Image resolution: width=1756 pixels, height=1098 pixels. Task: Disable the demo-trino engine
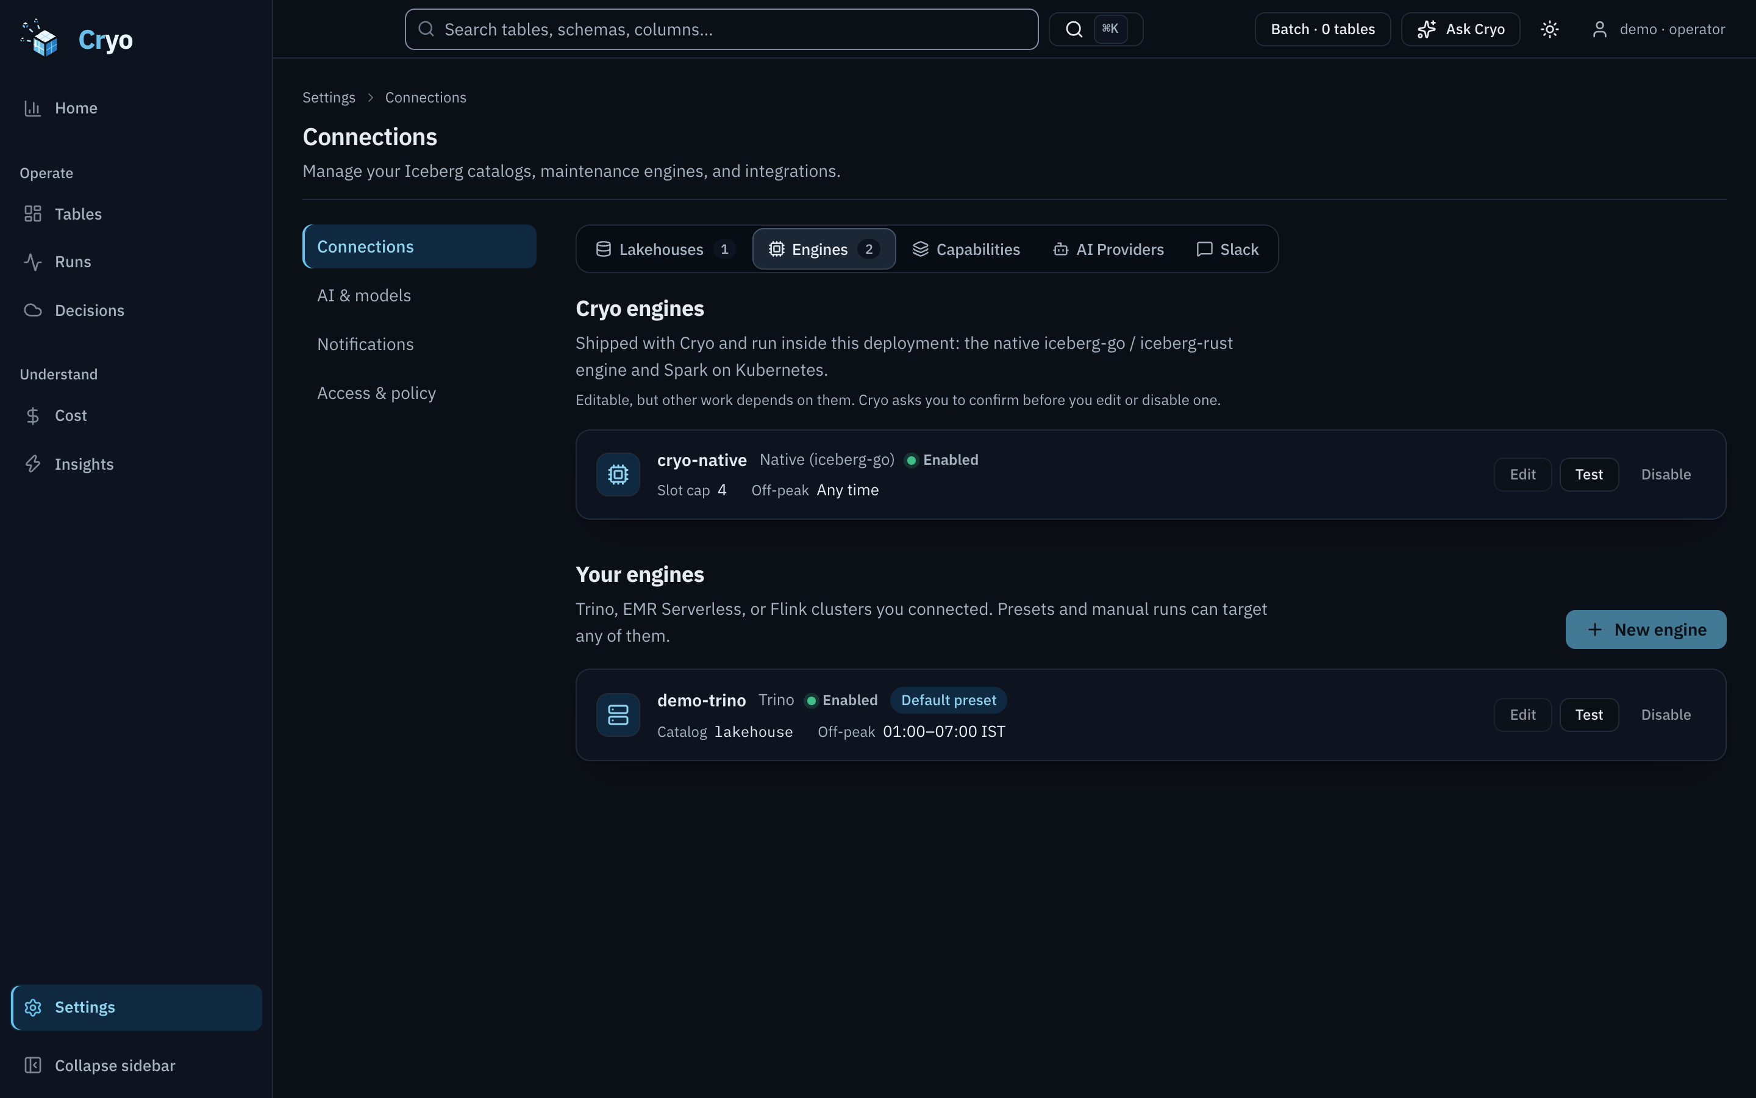point(1665,714)
